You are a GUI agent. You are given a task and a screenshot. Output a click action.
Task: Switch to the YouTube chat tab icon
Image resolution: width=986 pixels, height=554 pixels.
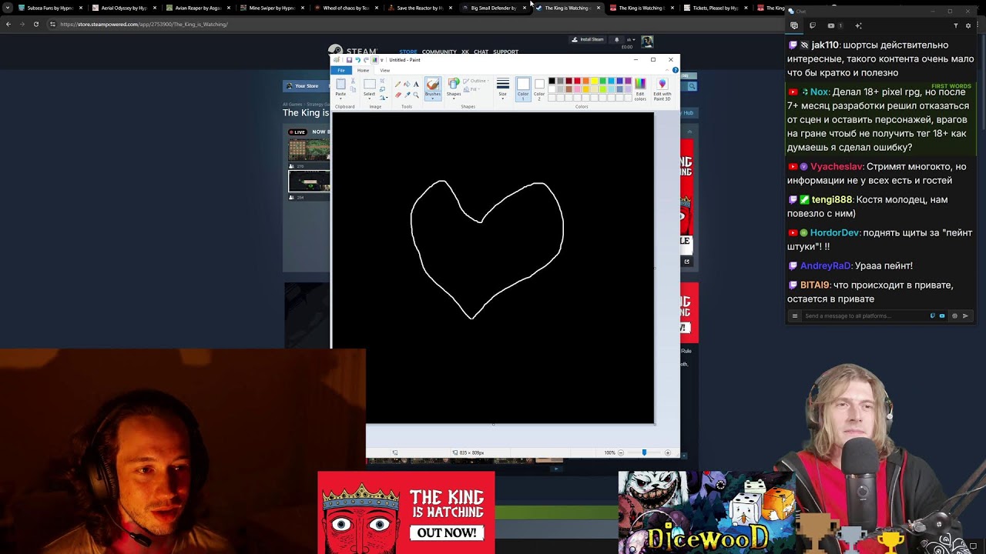pos(830,25)
